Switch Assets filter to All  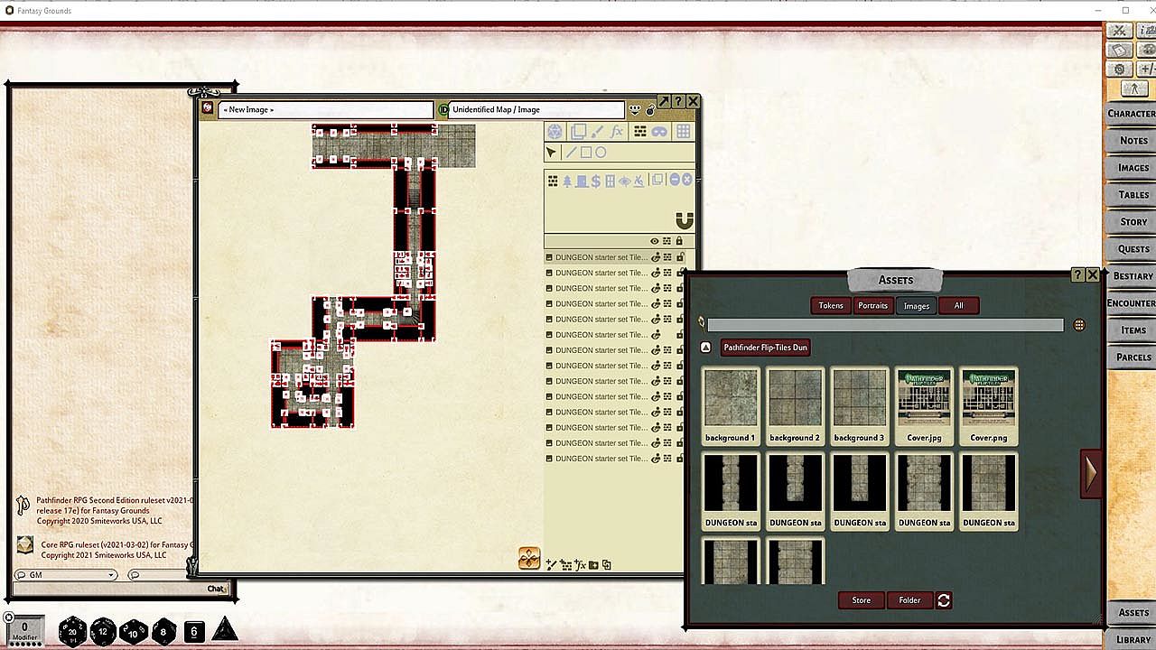[959, 305]
